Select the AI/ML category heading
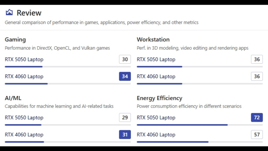Screen dimensions: 268x151 [13, 98]
